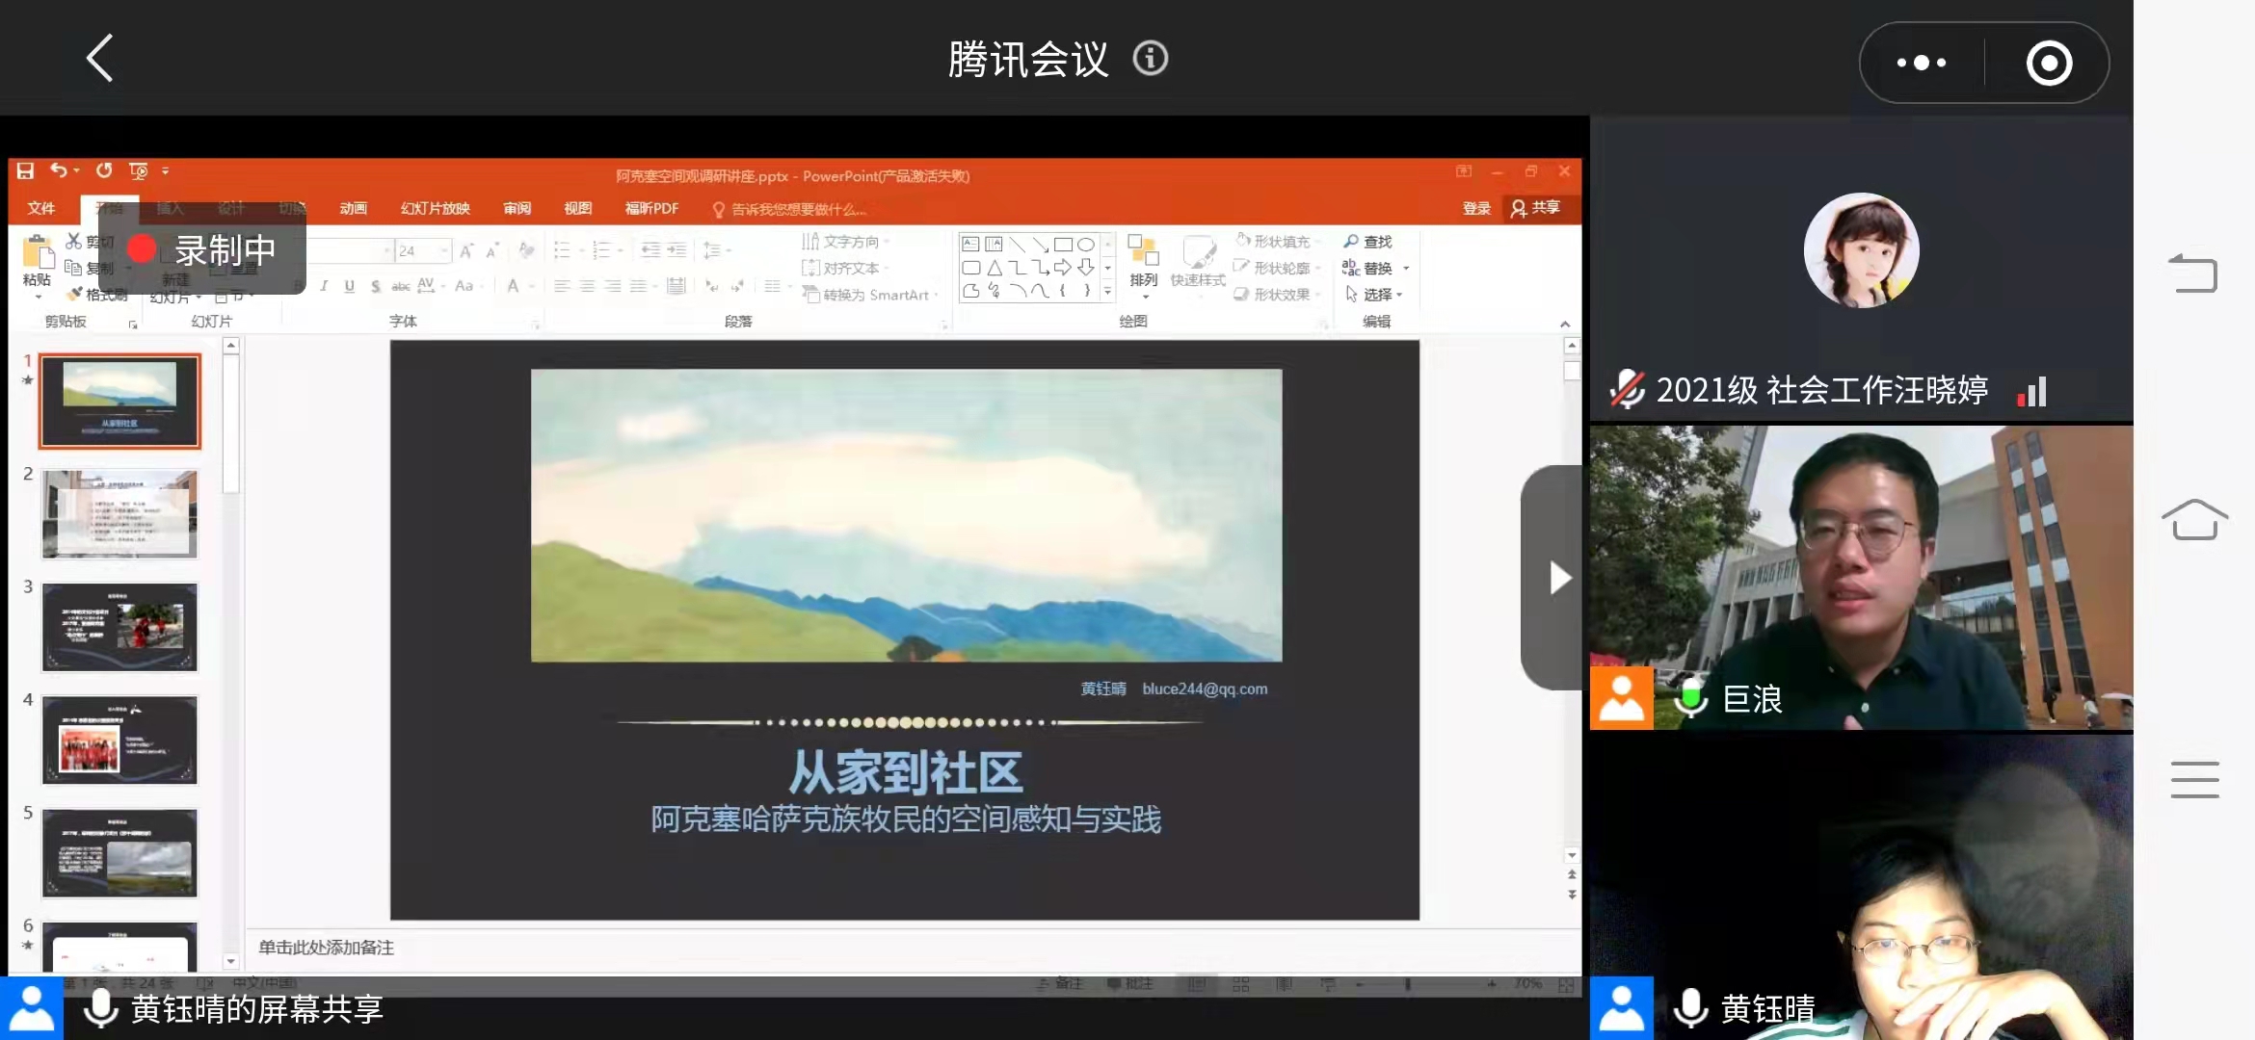
Task: Click the undo arrow in PowerPoint
Action: pyautogui.click(x=60, y=170)
